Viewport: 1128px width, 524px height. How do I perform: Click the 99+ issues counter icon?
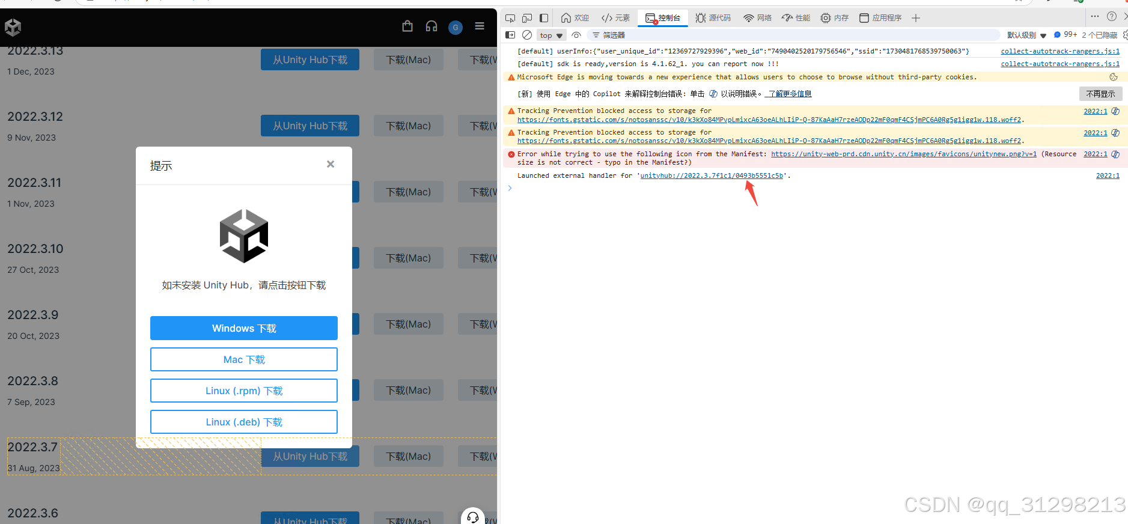[1065, 35]
